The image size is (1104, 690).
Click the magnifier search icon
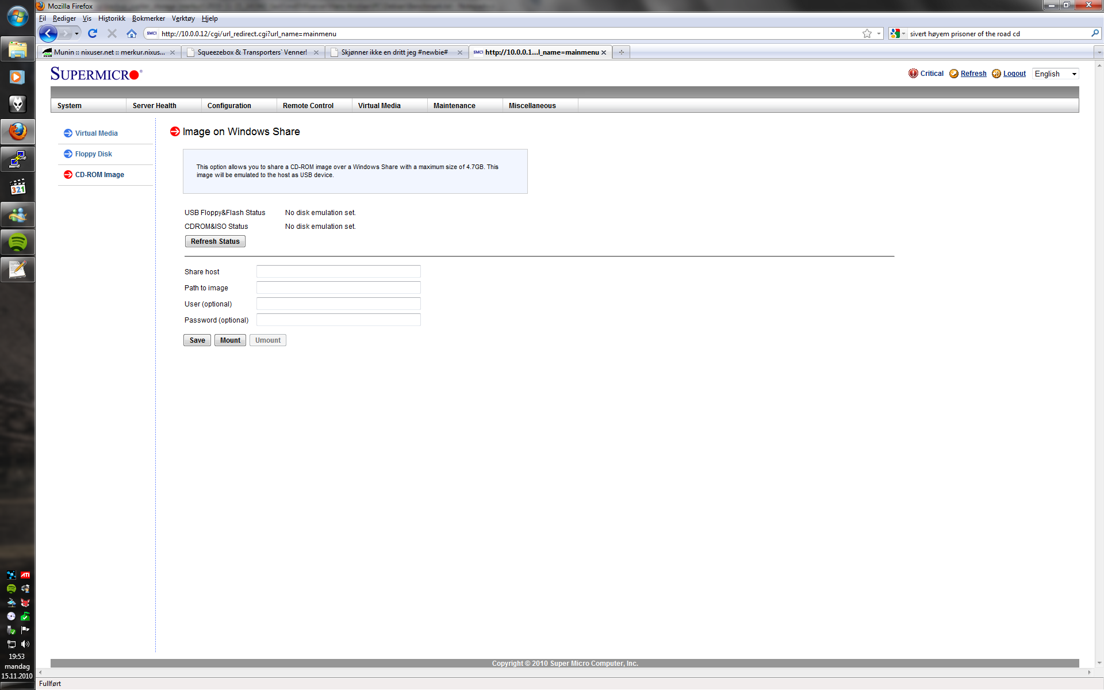(x=1095, y=33)
